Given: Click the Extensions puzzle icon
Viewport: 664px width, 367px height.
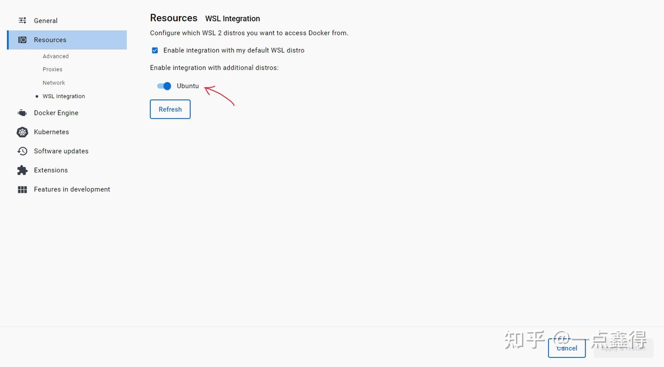Looking at the screenshot, I should point(22,170).
